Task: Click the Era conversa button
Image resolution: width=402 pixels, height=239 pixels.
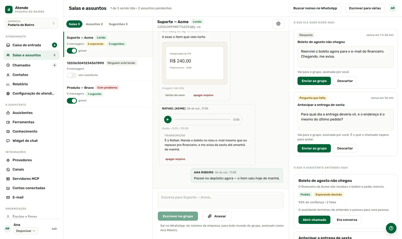Action: coord(347,220)
